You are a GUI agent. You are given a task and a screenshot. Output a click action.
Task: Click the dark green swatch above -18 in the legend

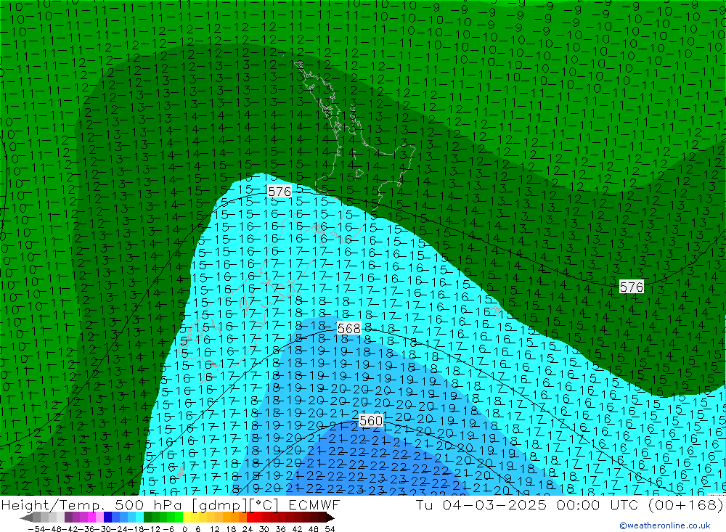point(147,518)
